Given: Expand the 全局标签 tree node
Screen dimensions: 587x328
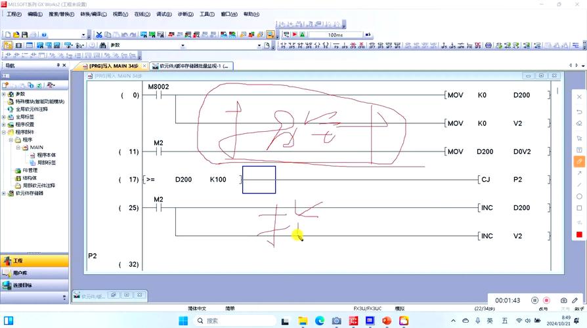Looking at the screenshot, I should coord(4,117).
